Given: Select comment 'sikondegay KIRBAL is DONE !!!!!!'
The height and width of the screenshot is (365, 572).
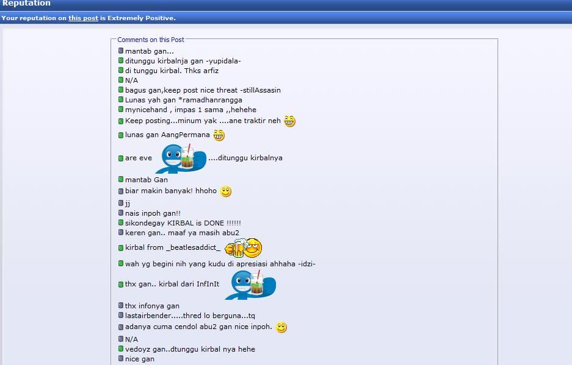Looking at the screenshot, I should point(183,223).
